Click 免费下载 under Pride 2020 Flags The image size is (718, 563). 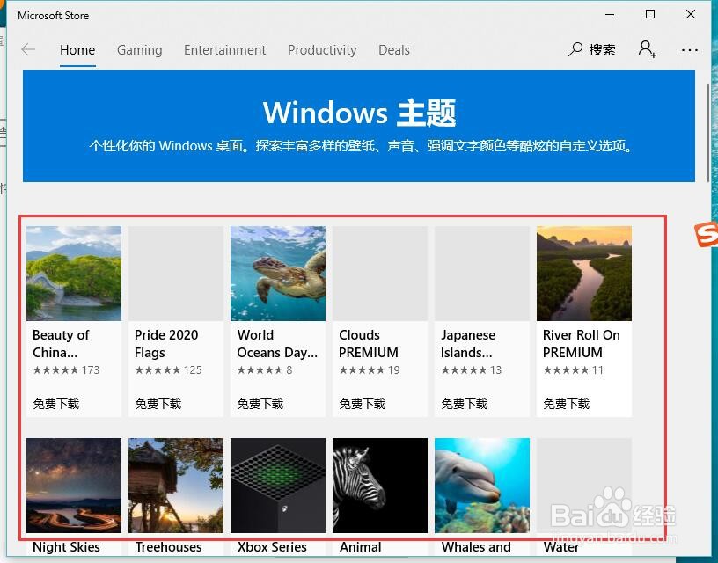[x=158, y=404]
